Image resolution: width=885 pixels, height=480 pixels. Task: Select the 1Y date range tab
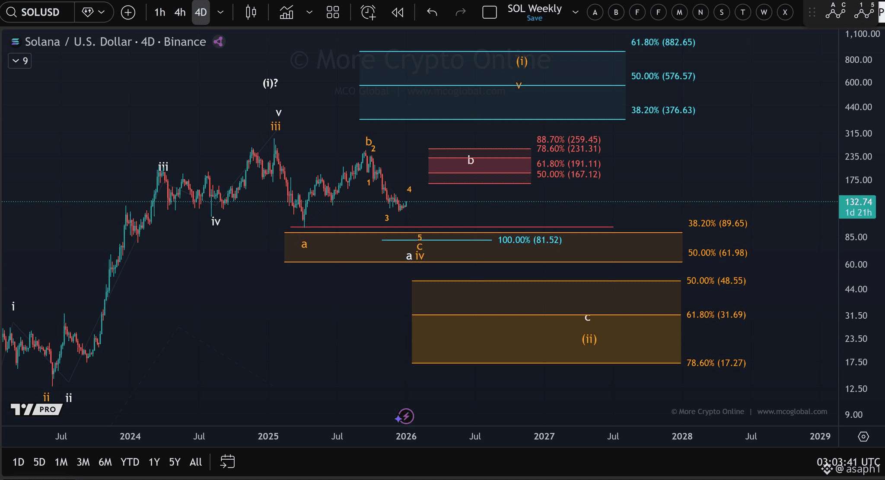pos(154,462)
